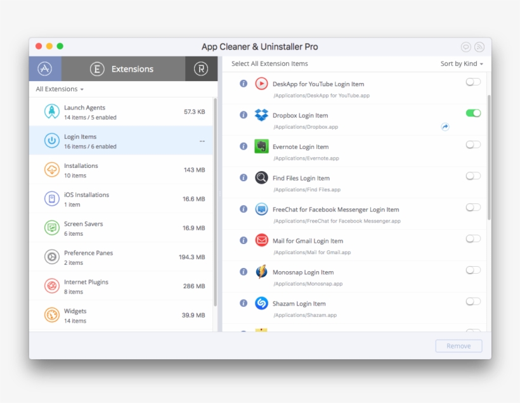This screenshot has height=403, width=520.
Task: Switch to the Applications tab icon
Action: point(45,68)
